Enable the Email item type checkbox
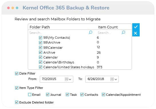Image resolution: width=156 pixels, height=109 pixels. [x=29, y=95]
